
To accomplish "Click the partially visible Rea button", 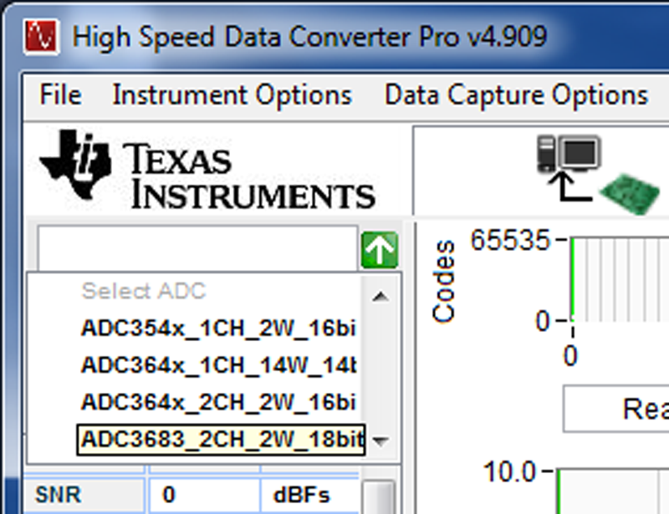I will (x=617, y=409).
